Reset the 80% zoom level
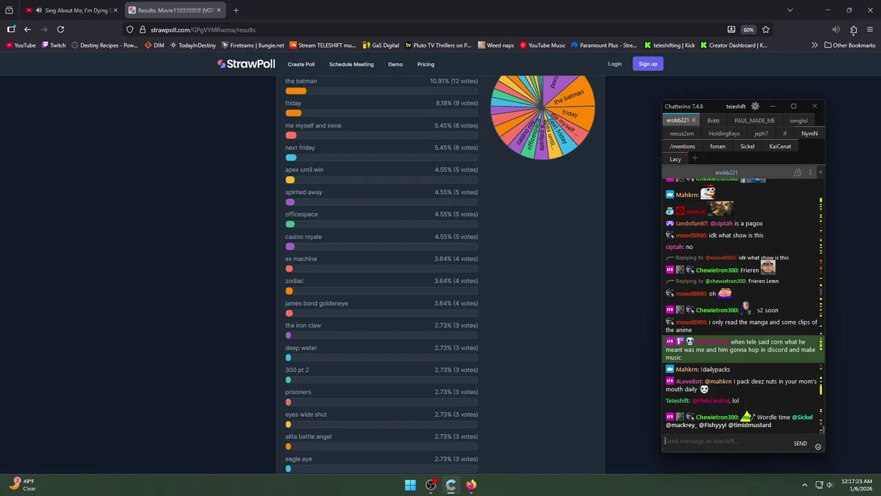This screenshot has height=496, width=881. (x=748, y=30)
